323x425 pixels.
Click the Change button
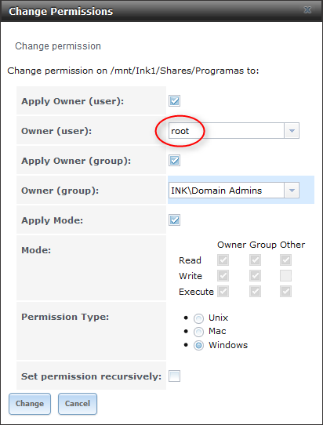(x=30, y=404)
